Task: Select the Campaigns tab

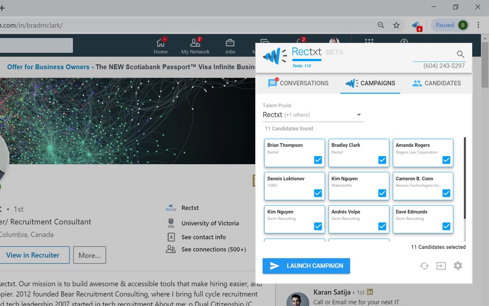Action: point(370,83)
